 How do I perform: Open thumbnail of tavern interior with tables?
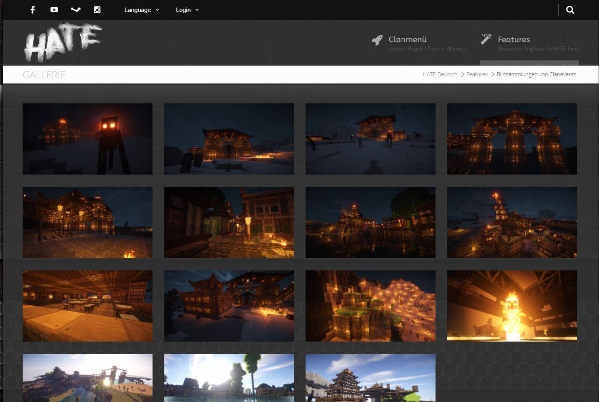point(87,306)
